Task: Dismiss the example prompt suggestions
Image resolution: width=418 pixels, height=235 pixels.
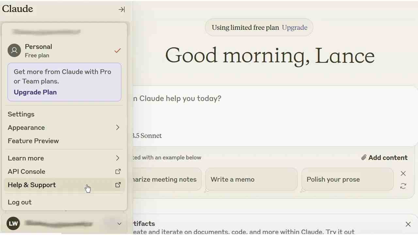Action: (x=403, y=173)
